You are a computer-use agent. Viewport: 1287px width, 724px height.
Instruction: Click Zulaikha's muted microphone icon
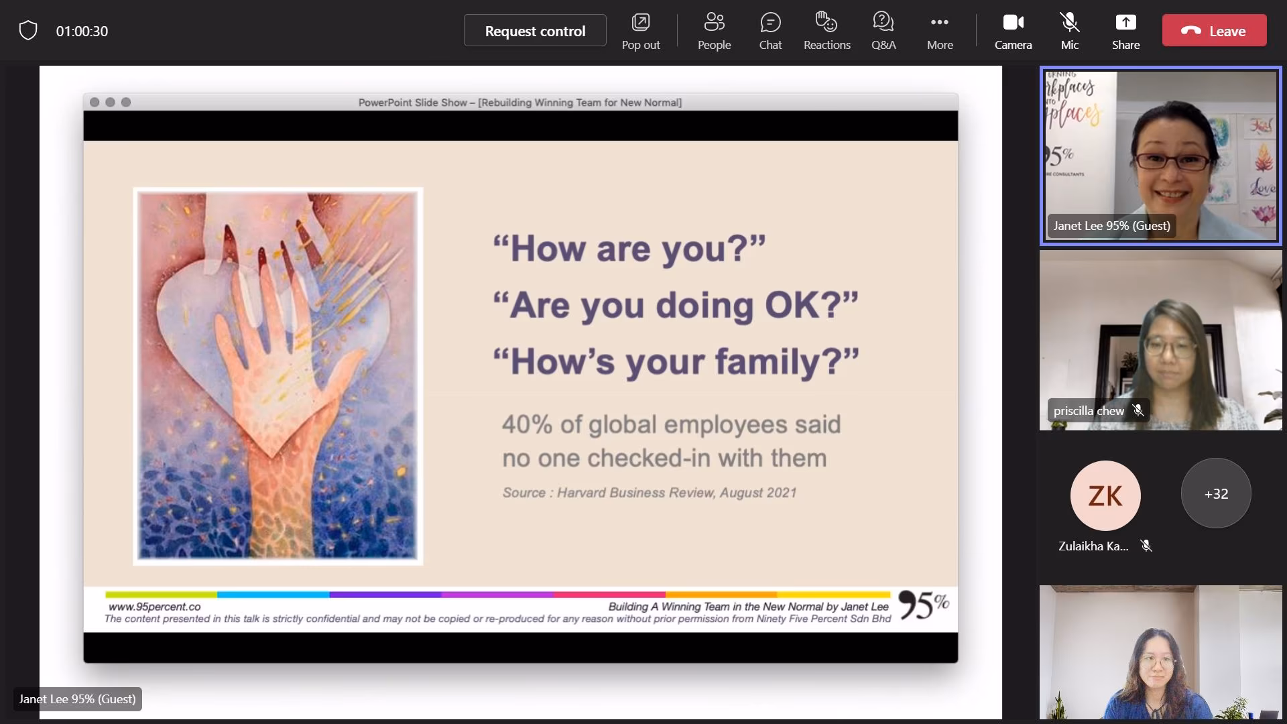coord(1146,546)
